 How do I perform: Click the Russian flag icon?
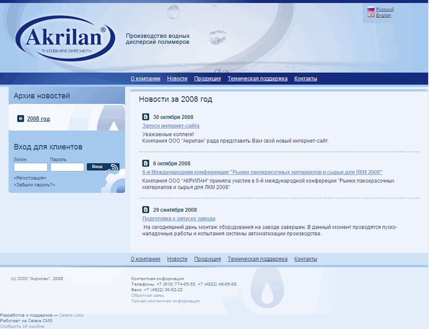(371, 10)
